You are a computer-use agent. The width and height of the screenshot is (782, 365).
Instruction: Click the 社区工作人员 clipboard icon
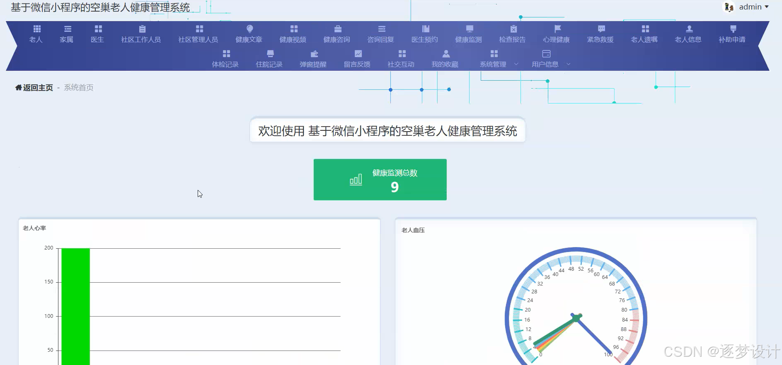(x=142, y=29)
